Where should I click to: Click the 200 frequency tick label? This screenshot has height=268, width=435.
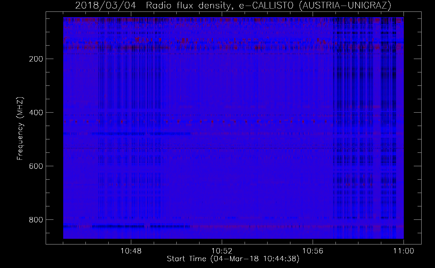point(36,59)
